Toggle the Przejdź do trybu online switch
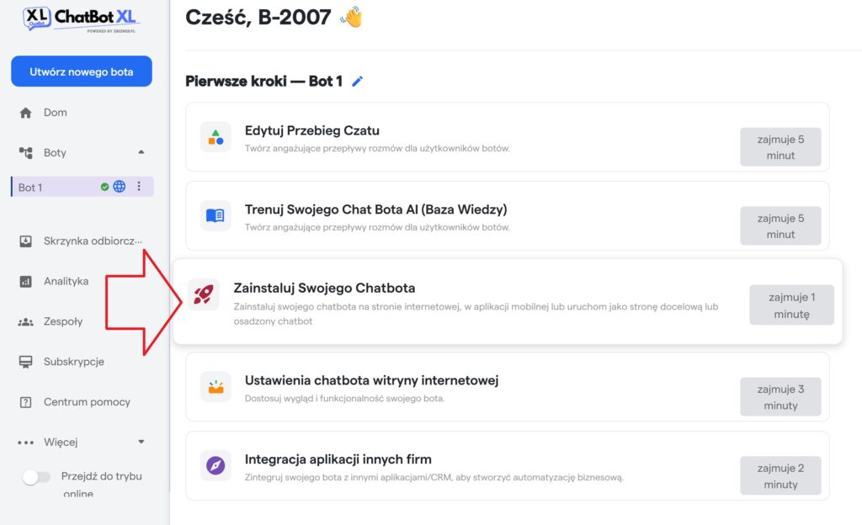The height and width of the screenshot is (525, 862). point(35,477)
